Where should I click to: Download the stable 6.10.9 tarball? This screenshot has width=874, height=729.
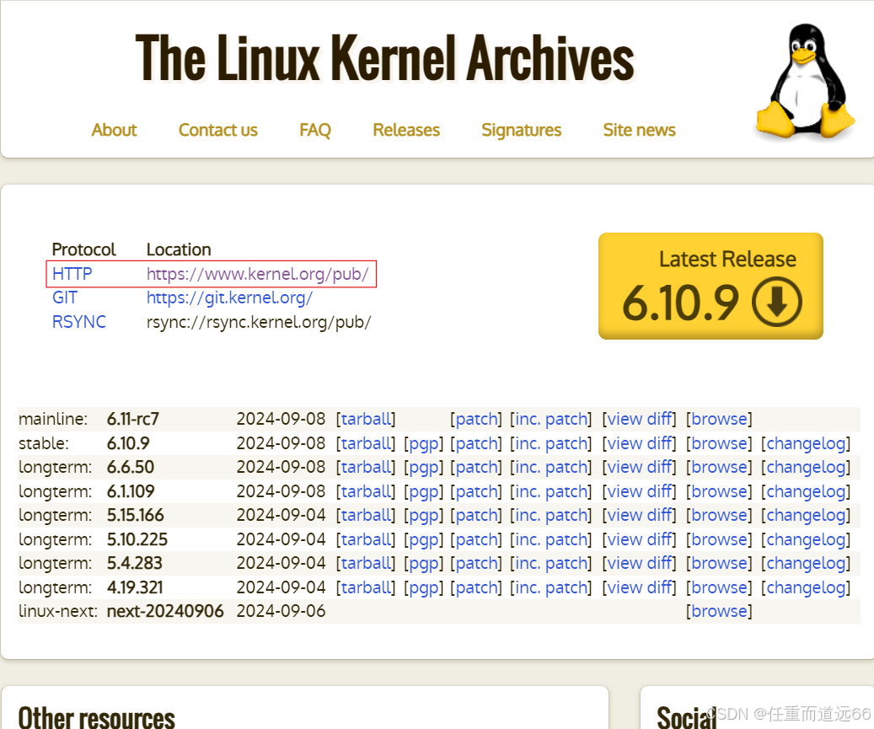(x=366, y=443)
